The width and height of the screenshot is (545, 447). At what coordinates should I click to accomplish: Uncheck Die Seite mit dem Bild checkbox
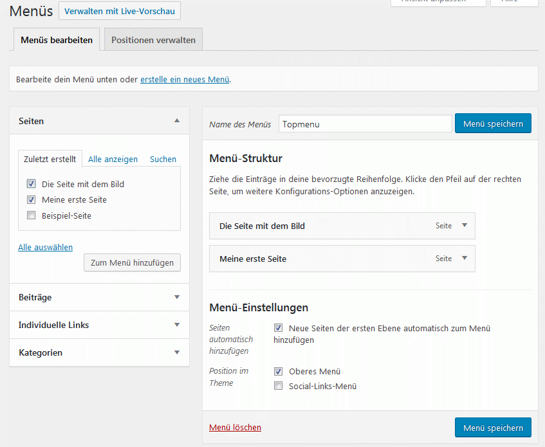click(x=31, y=184)
